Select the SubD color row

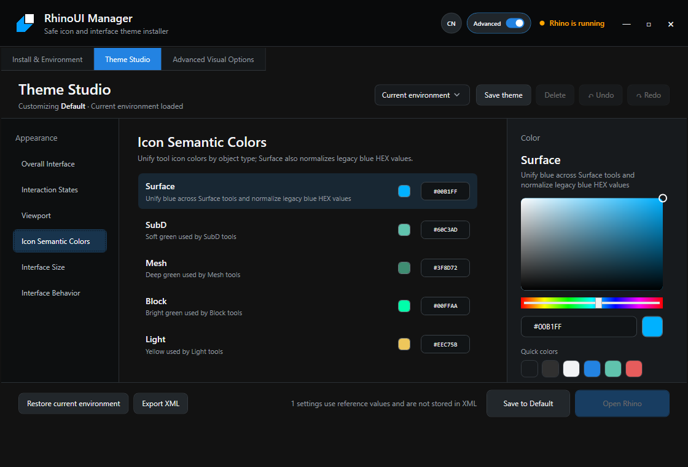point(308,230)
